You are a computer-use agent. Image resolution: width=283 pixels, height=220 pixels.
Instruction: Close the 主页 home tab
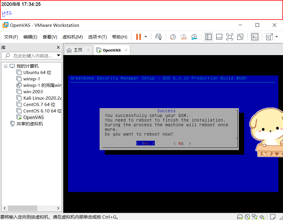click(88, 50)
